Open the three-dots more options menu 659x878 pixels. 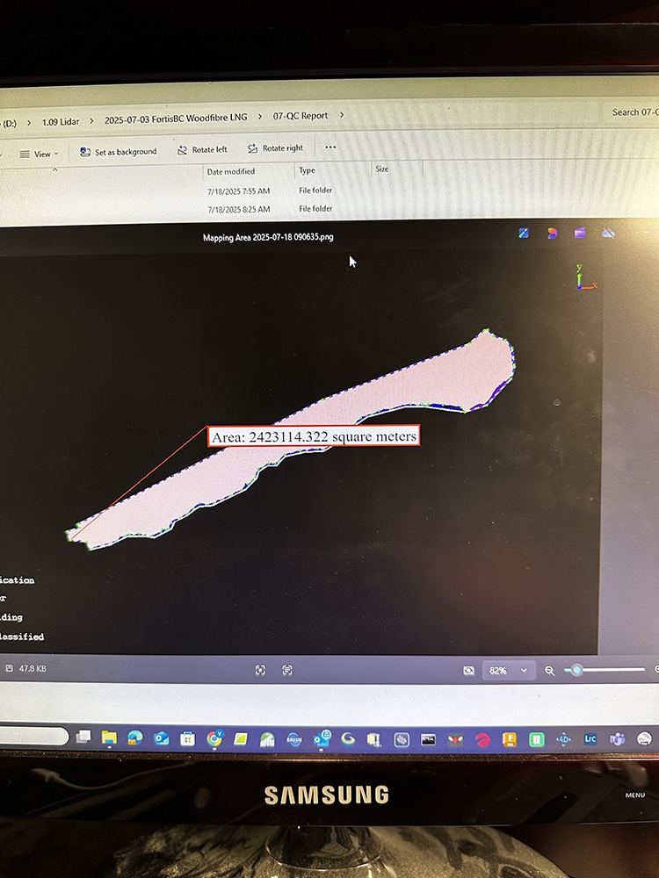(330, 148)
